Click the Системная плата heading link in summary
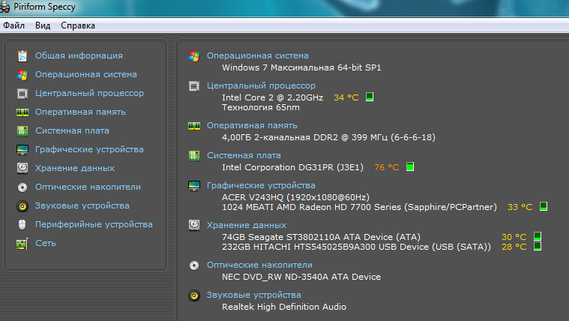Viewport: 569px width, 321px height. pos(244,155)
